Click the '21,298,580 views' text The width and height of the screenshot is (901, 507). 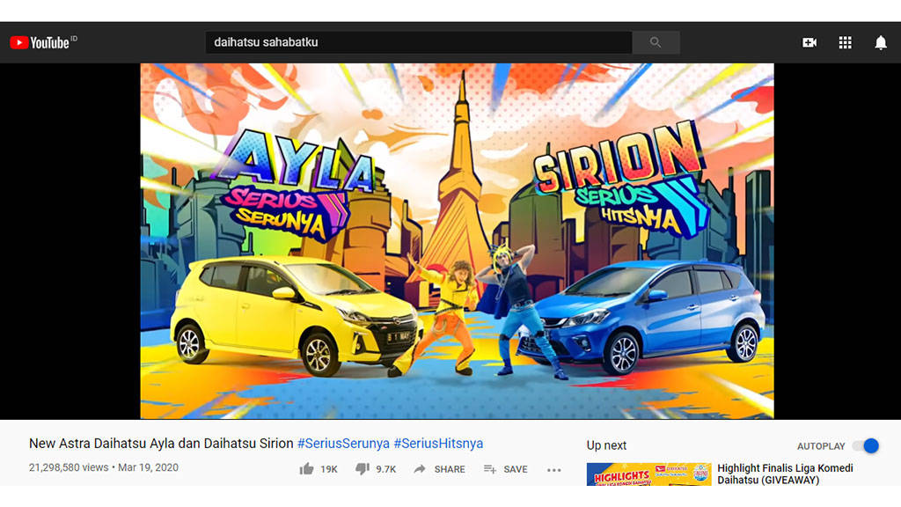(x=69, y=468)
